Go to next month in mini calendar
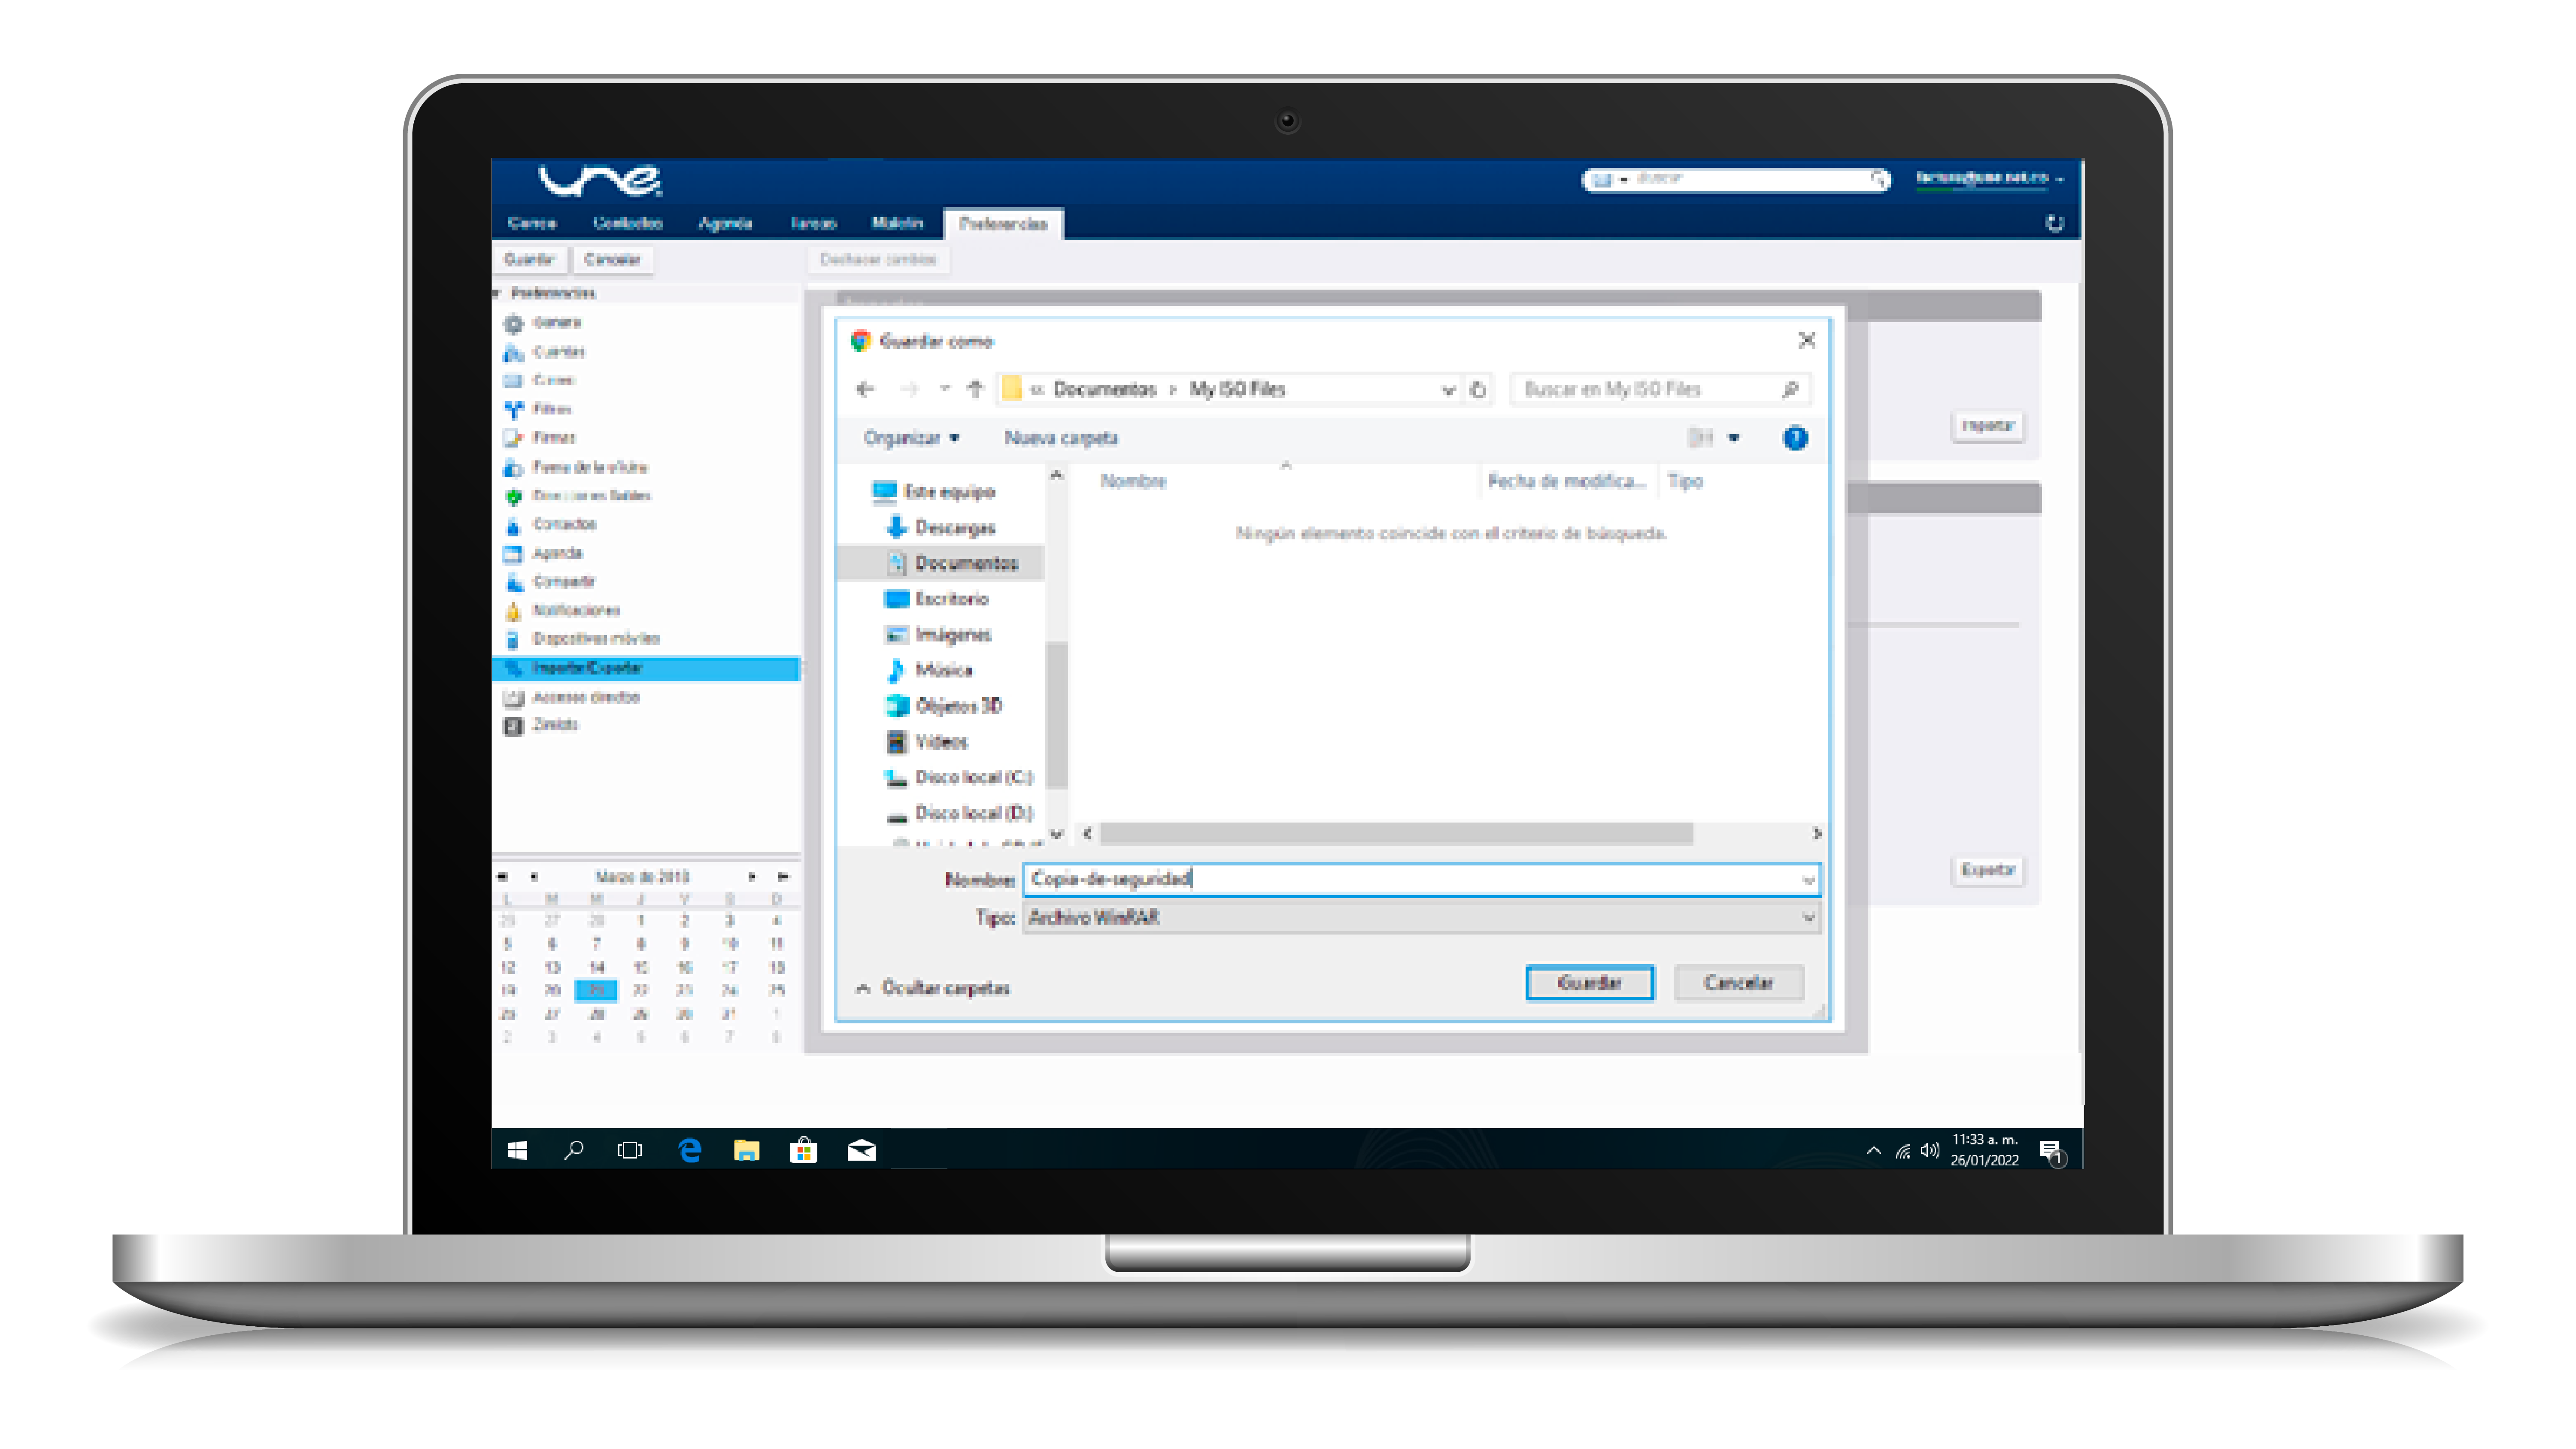2576x1449 pixels. coord(751,877)
